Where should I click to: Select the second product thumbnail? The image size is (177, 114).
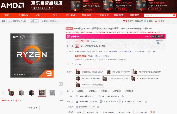point(21,93)
